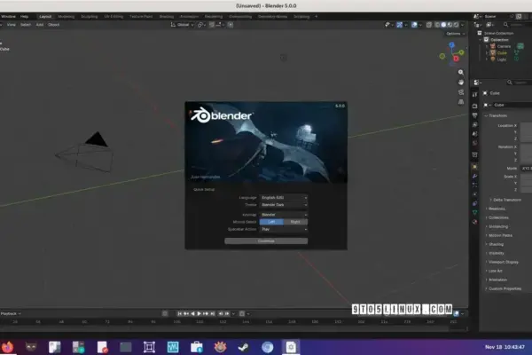Click the Camera object icon in outliner
The image size is (532, 355).
coord(493,46)
